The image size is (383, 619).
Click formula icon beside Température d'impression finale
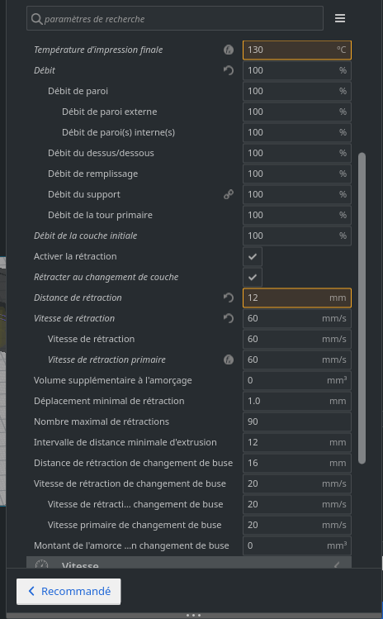[229, 50]
